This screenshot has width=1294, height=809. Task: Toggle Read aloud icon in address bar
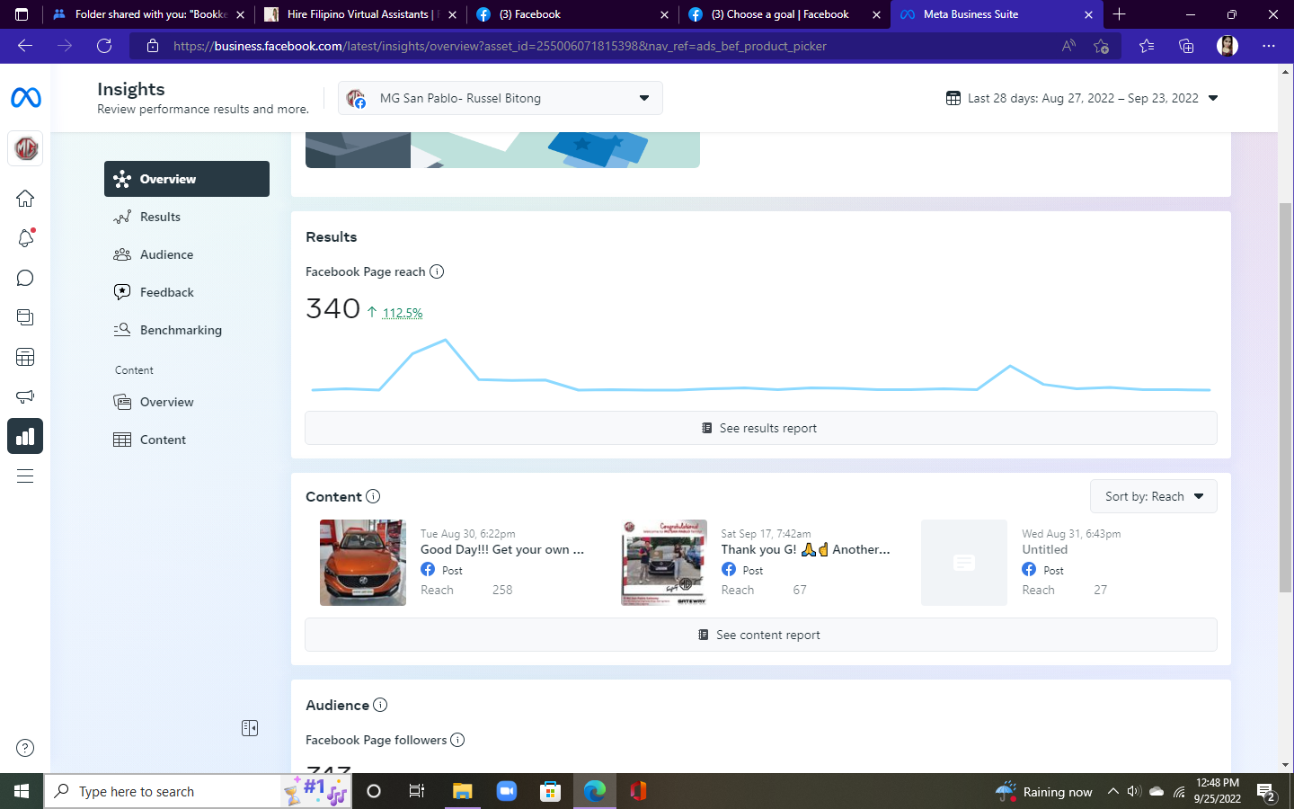(1068, 46)
